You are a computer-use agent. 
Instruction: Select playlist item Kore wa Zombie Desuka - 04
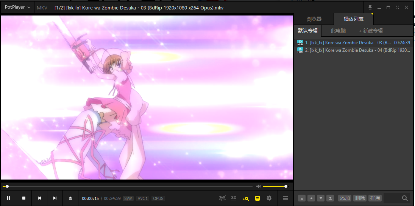click(354, 50)
